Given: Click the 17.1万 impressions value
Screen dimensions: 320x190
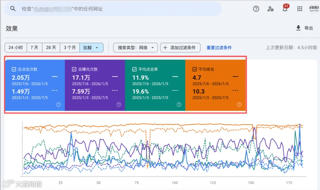Looking at the screenshot, I should coord(81,78).
